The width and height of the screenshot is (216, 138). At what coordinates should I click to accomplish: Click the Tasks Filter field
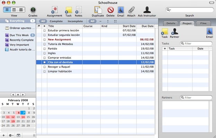[x=196, y=43]
